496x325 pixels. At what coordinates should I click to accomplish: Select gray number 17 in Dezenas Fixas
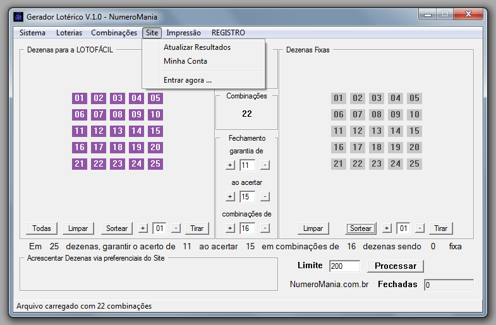[x=358, y=147]
